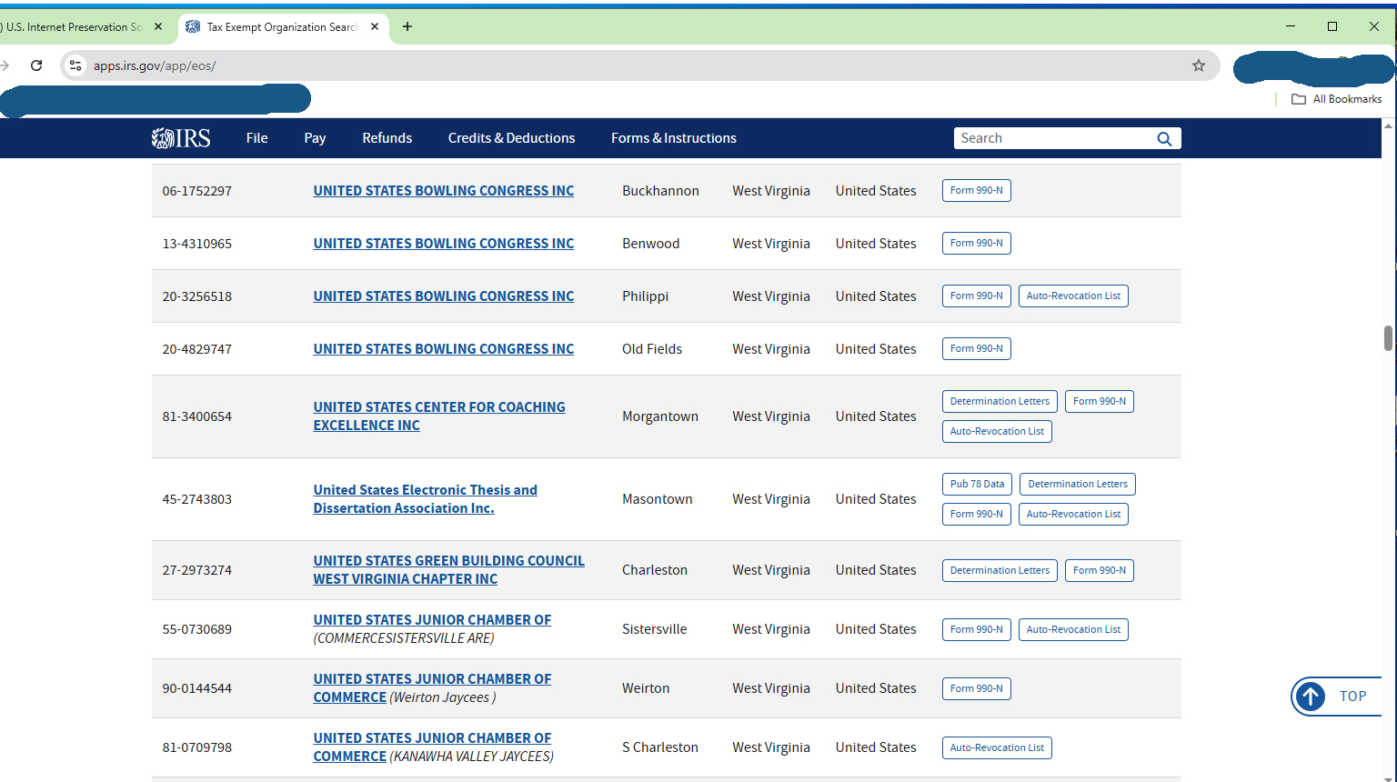Image resolution: width=1397 pixels, height=782 pixels.
Task: Click the city cell Masontown
Action: (658, 499)
